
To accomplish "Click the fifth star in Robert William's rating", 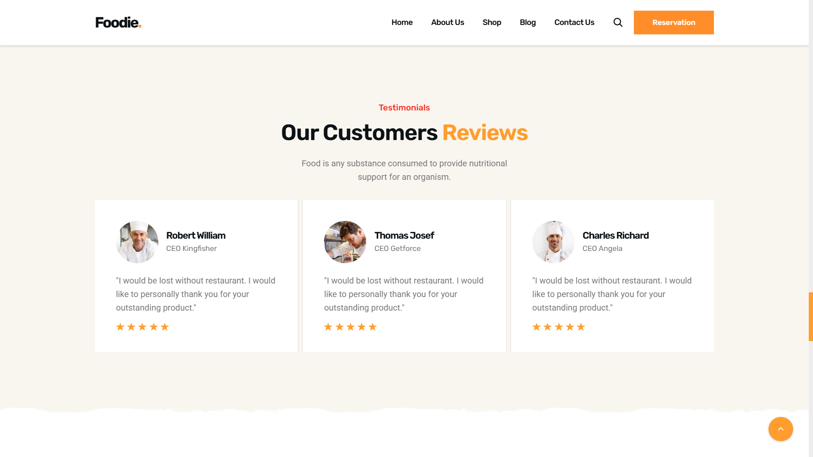I will click(x=165, y=327).
